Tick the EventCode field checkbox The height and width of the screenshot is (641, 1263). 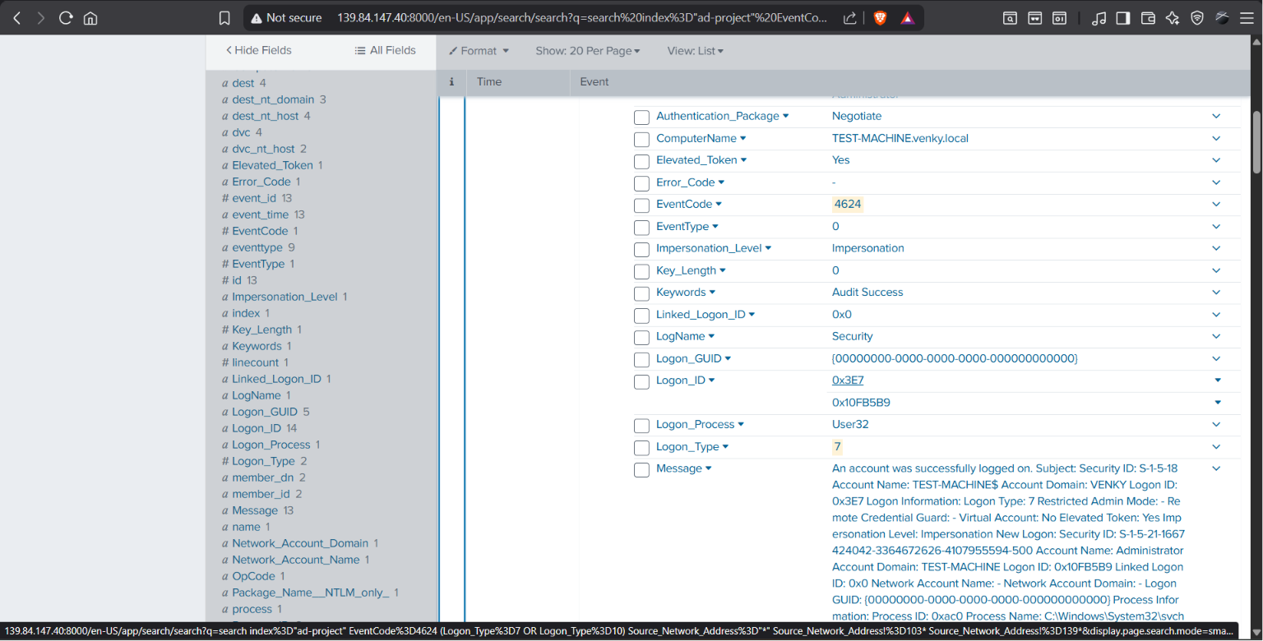[641, 205]
